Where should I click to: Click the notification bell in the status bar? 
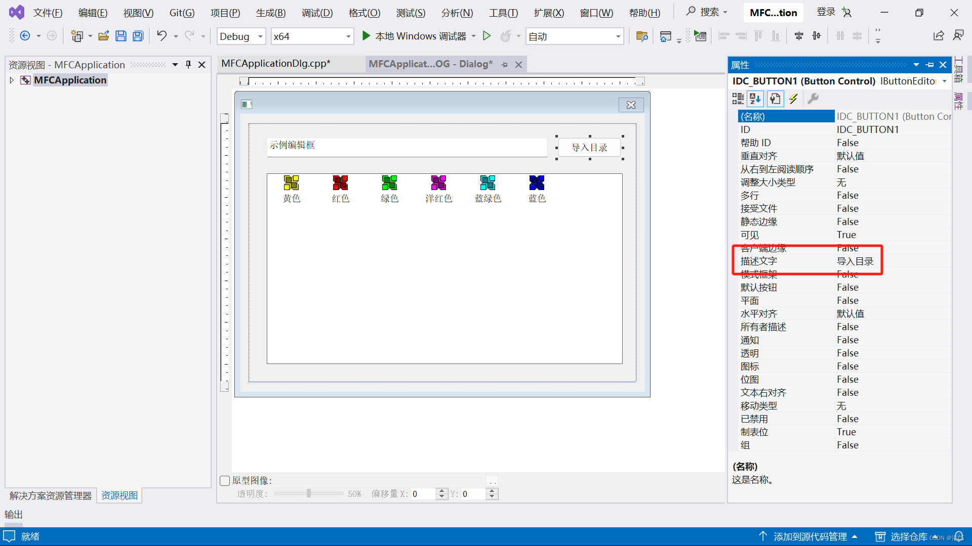click(x=959, y=536)
